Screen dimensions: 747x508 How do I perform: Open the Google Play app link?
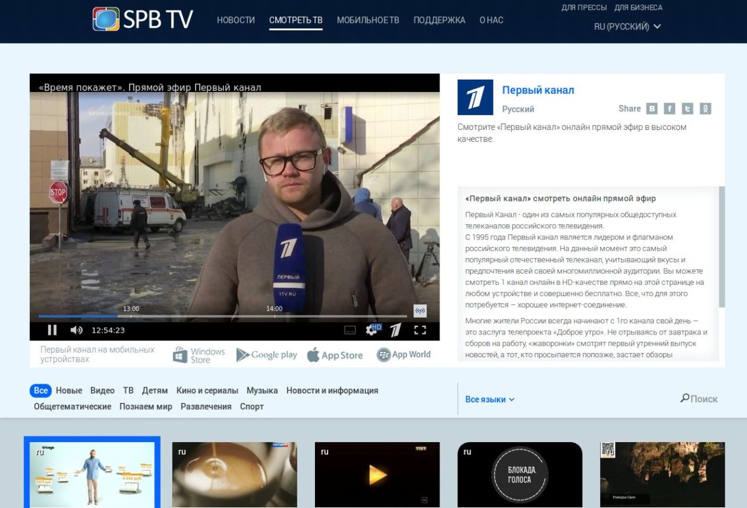tap(266, 355)
